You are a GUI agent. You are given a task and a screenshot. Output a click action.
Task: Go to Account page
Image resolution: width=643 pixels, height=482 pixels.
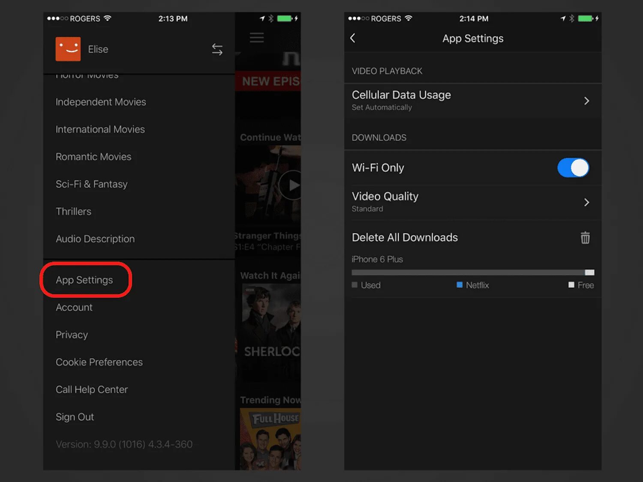coord(74,308)
